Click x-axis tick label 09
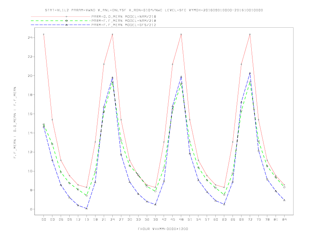The image size is (310, 239). [69, 219]
